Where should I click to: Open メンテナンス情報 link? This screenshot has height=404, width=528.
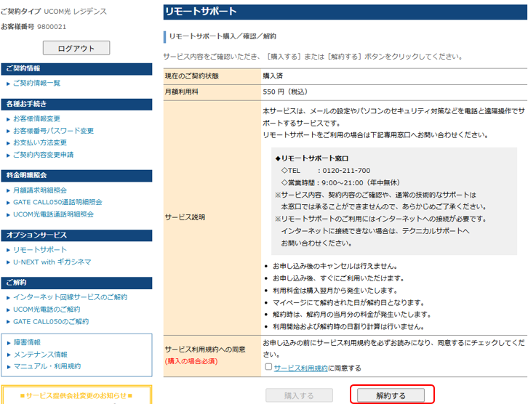tap(41, 355)
